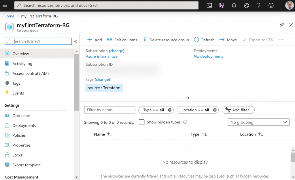Open Activity log in the sidebar
Viewport: 295px width, 180px height.
coord(22,64)
